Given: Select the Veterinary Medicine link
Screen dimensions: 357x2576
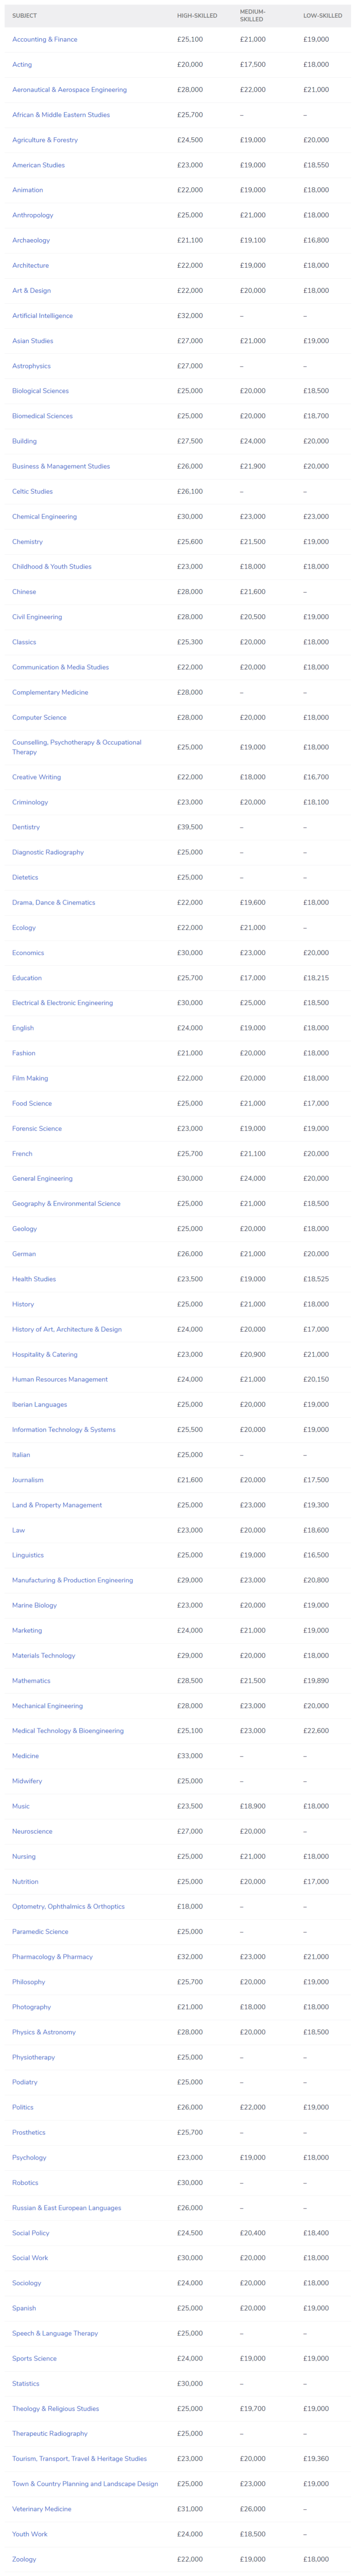Looking at the screenshot, I should tap(41, 2508).
